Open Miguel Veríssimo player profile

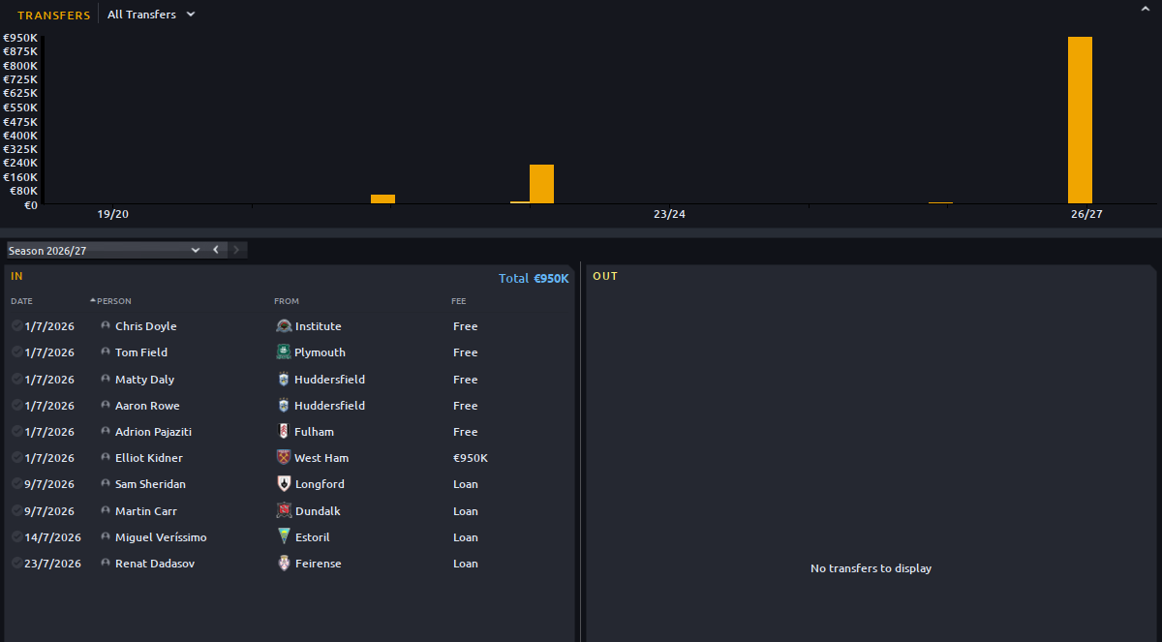click(x=161, y=537)
